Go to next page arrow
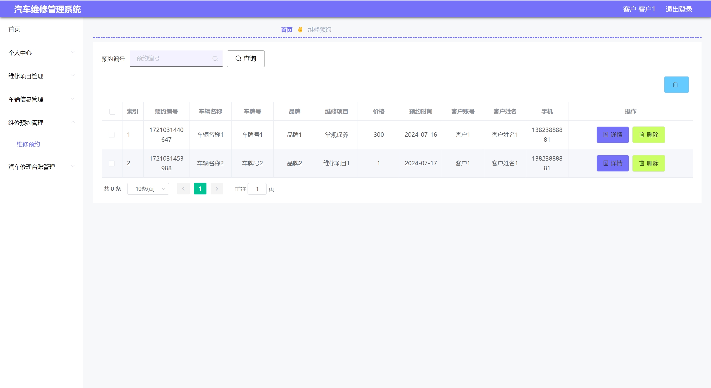The width and height of the screenshot is (711, 388). click(x=217, y=189)
